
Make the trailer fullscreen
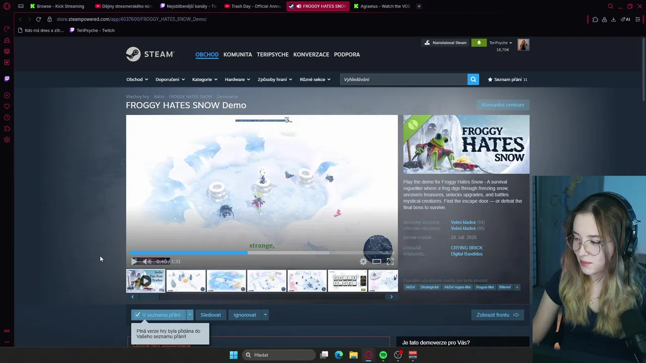point(390,261)
